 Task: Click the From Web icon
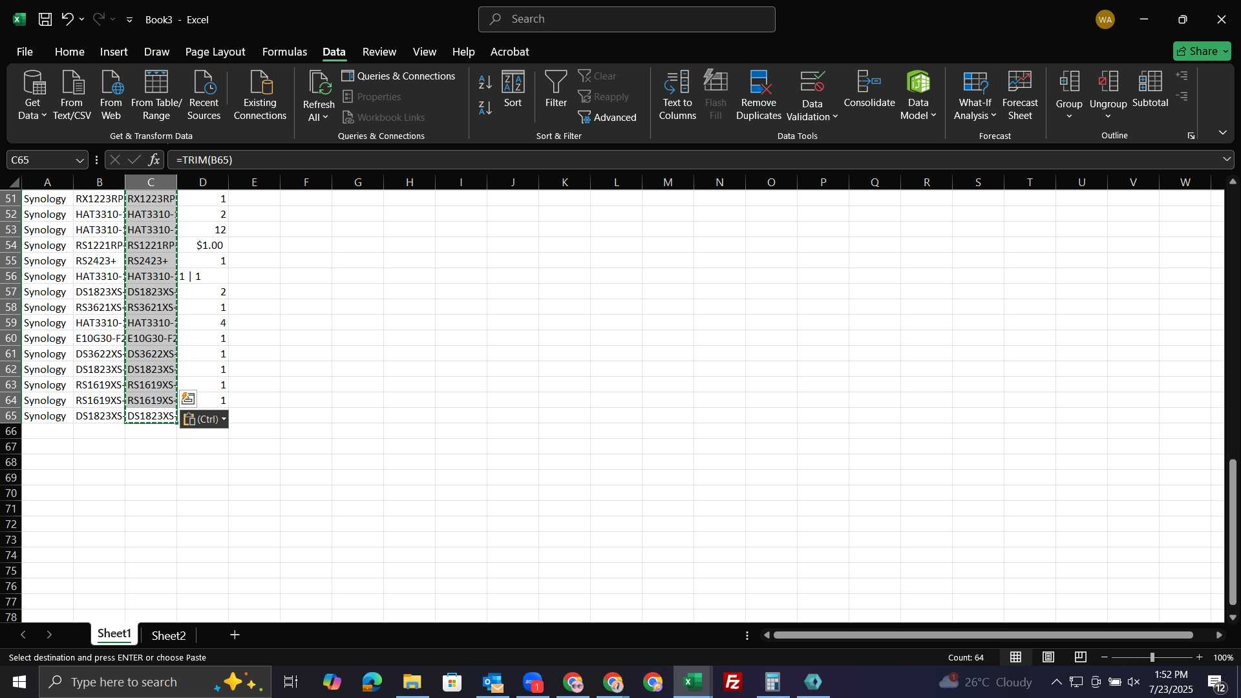pyautogui.click(x=111, y=96)
